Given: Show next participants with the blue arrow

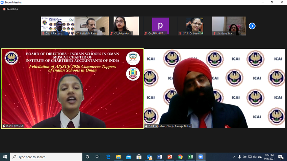Looking at the screenshot, I should pyautogui.click(x=252, y=26).
